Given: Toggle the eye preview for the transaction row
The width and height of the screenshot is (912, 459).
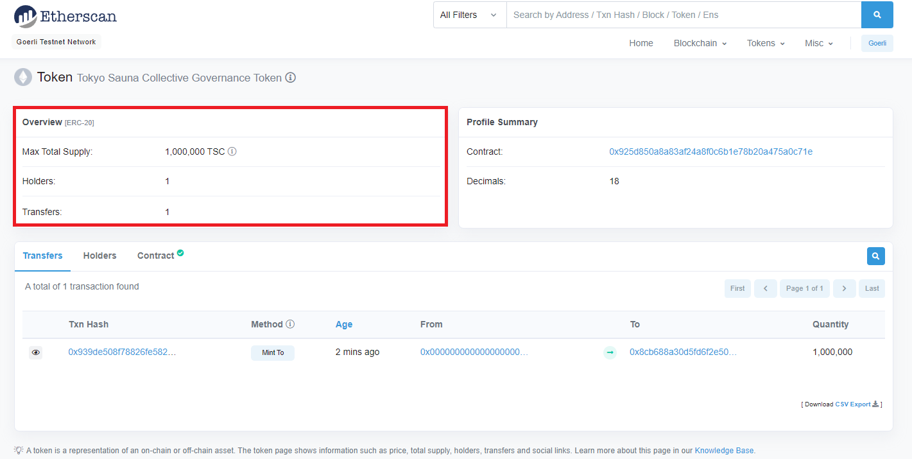Looking at the screenshot, I should coord(36,352).
